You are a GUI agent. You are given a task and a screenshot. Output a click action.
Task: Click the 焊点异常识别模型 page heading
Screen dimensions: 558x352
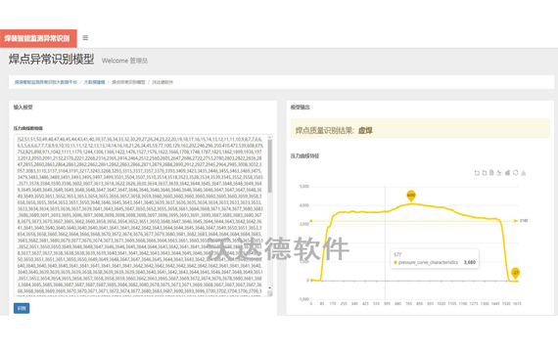pos(52,59)
